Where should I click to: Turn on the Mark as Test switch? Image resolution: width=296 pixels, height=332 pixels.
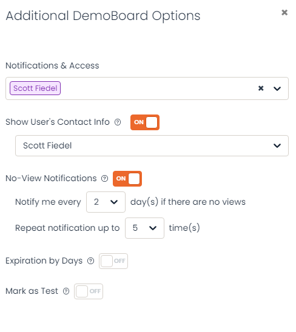pyautogui.click(x=89, y=291)
